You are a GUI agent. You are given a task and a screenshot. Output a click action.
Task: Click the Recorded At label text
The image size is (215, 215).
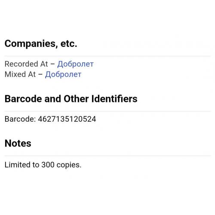coord(26,64)
